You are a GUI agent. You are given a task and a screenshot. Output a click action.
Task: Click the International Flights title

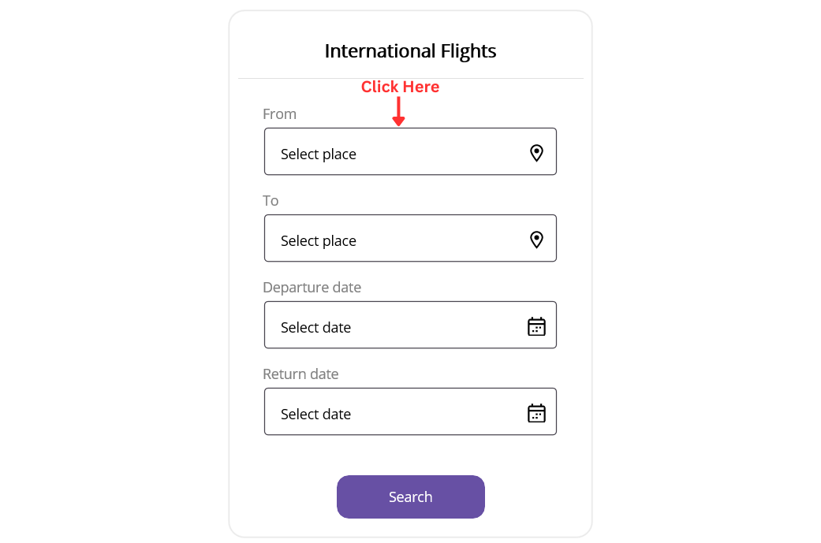coord(410,50)
